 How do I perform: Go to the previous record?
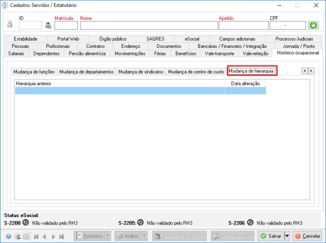click(x=44, y=236)
